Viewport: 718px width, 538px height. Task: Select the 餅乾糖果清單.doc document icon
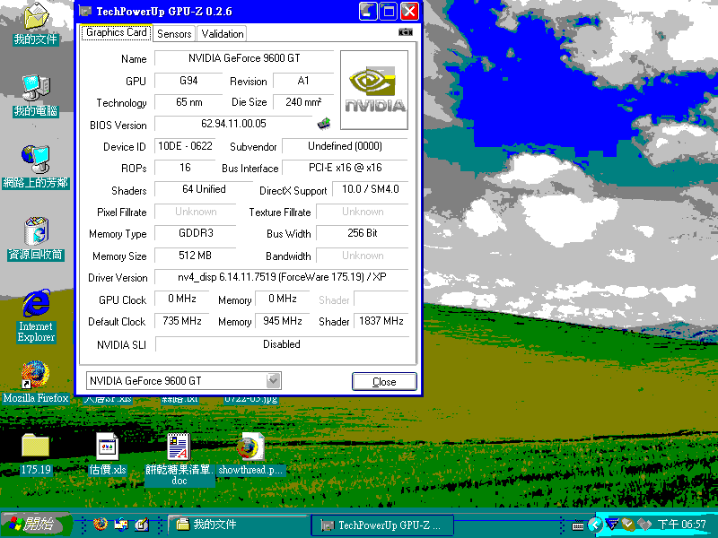point(179,459)
